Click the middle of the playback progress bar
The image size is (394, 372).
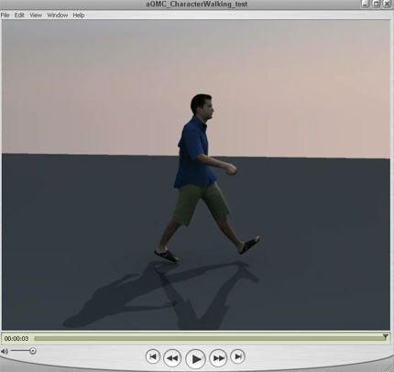pyautogui.click(x=210, y=338)
